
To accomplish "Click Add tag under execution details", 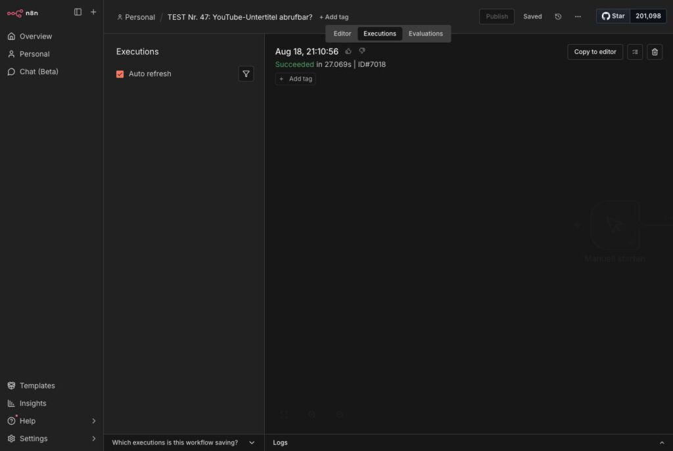I will [x=295, y=79].
